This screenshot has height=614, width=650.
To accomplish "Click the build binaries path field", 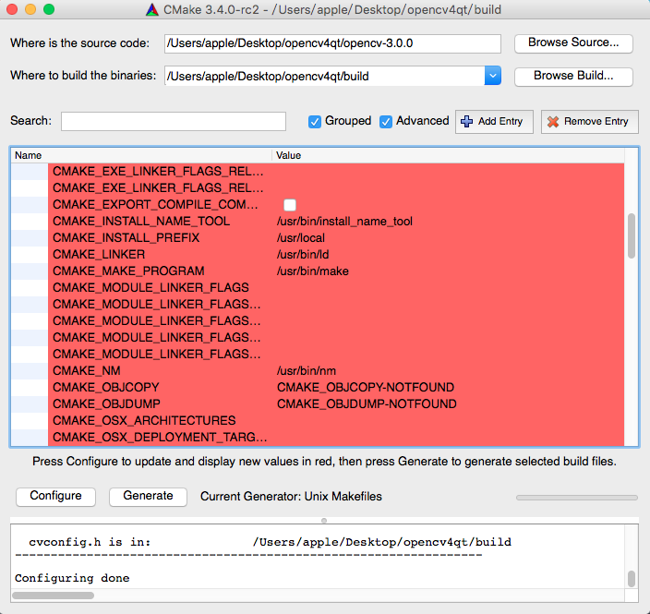I will [x=325, y=76].
